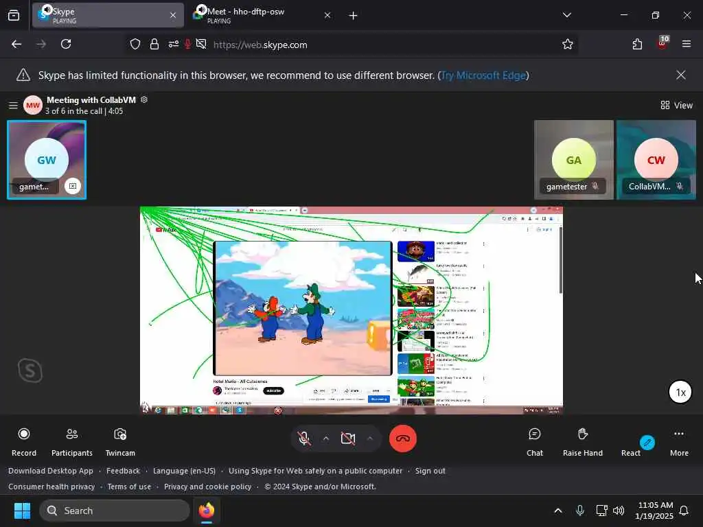703x527 pixels.
Task: Go back one page
Action: click(16, 44)
